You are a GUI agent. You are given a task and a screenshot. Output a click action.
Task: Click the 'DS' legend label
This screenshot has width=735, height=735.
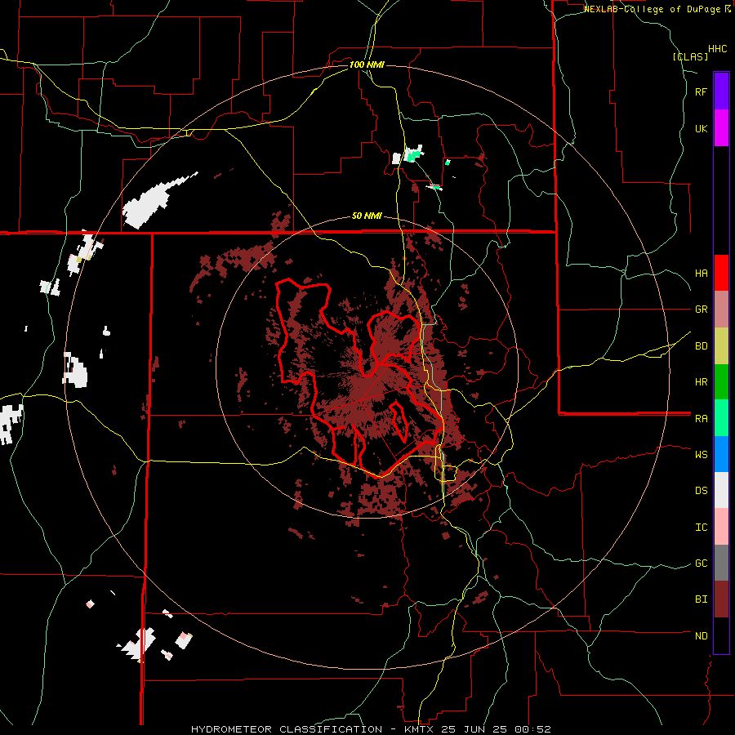pos(701,491)
